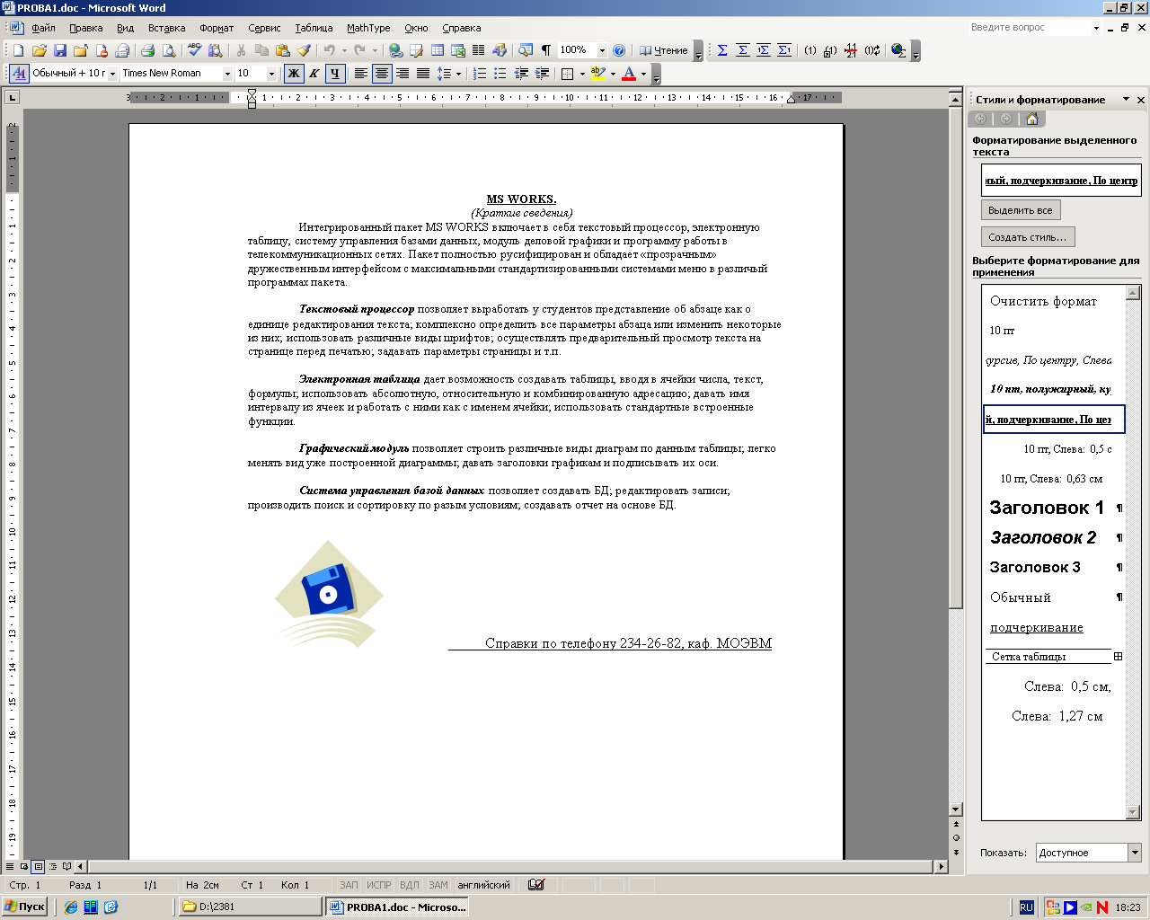Set paragraph alignment to left

point(361,74)
